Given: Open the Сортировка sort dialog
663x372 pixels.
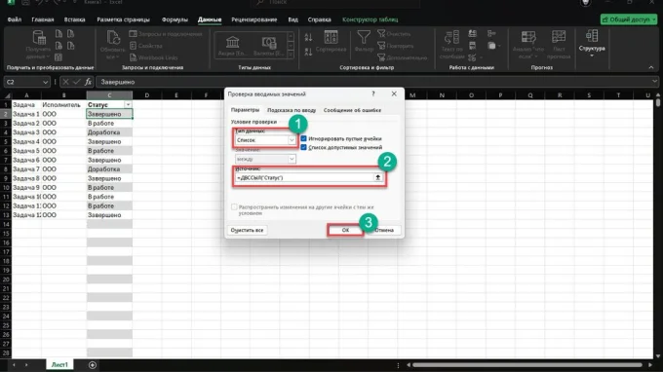Looking at the screenshot, I should [x=331, y=41].
